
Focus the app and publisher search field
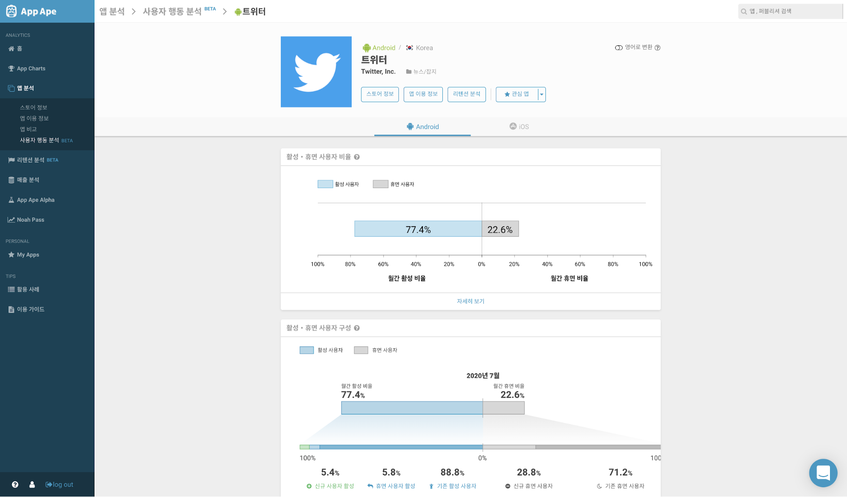[x=790, y=11]
